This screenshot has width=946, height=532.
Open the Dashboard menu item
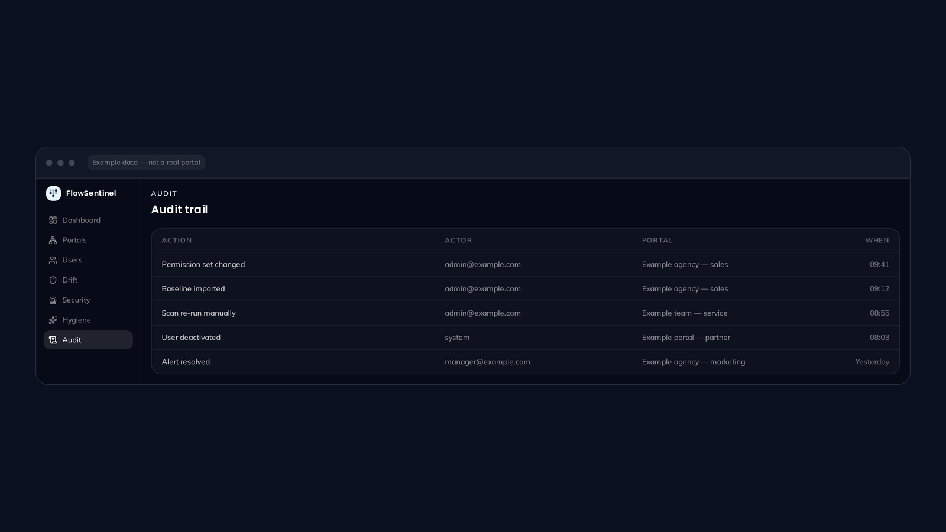pos(81,220)
